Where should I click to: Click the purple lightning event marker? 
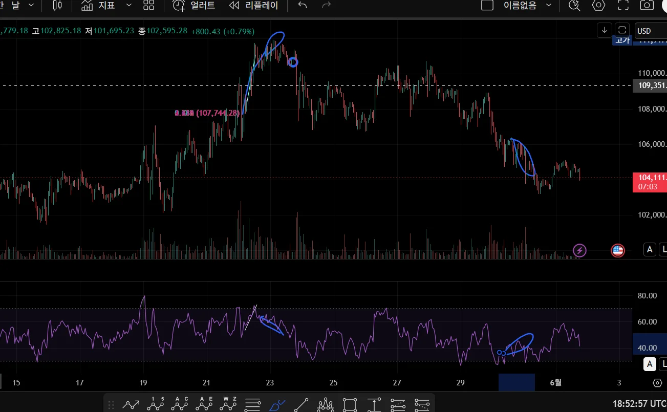tap(579, 250)
